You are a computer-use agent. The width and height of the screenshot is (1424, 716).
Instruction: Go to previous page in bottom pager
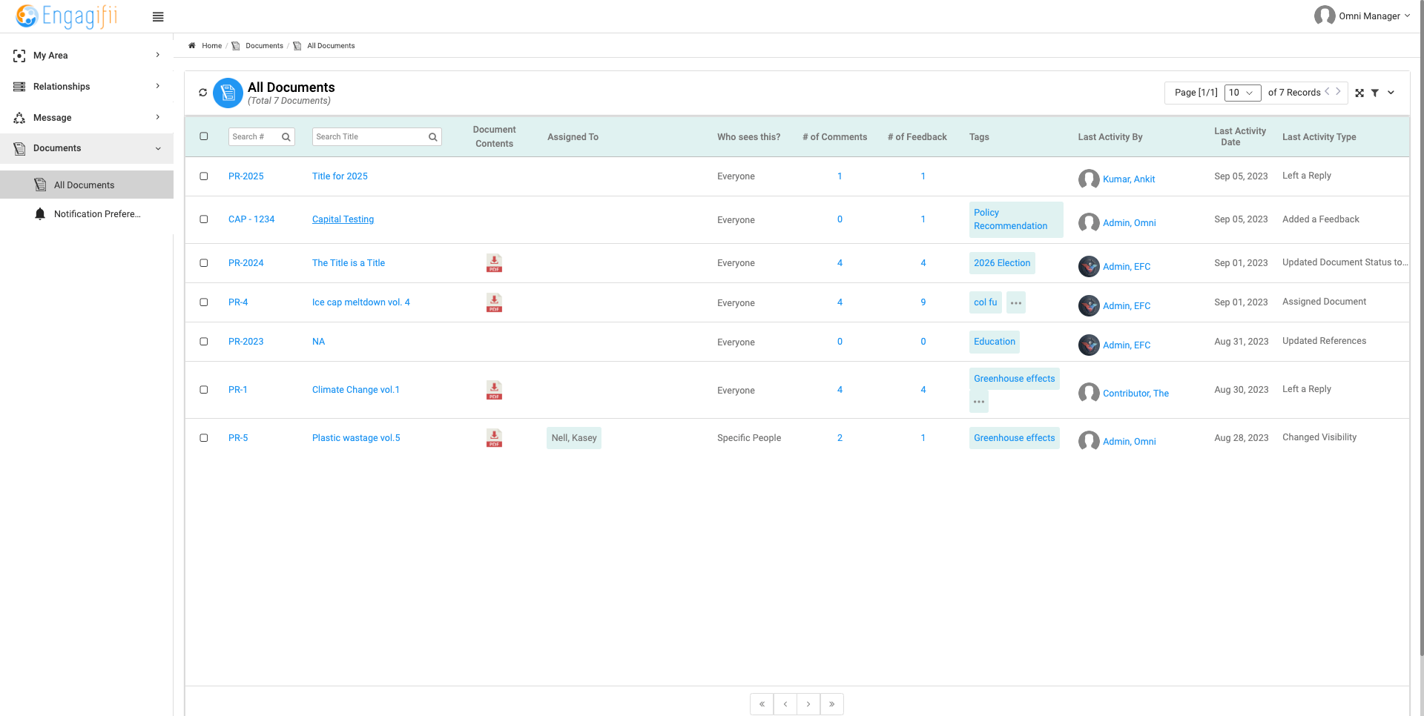point(785,704)
